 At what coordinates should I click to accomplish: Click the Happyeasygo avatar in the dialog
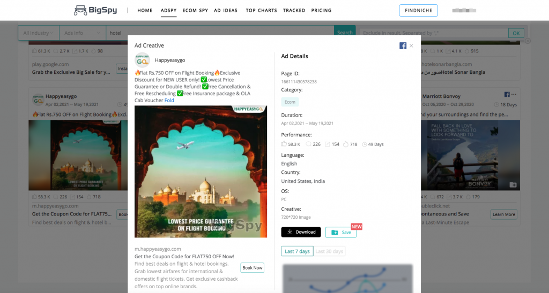point(142,60)
